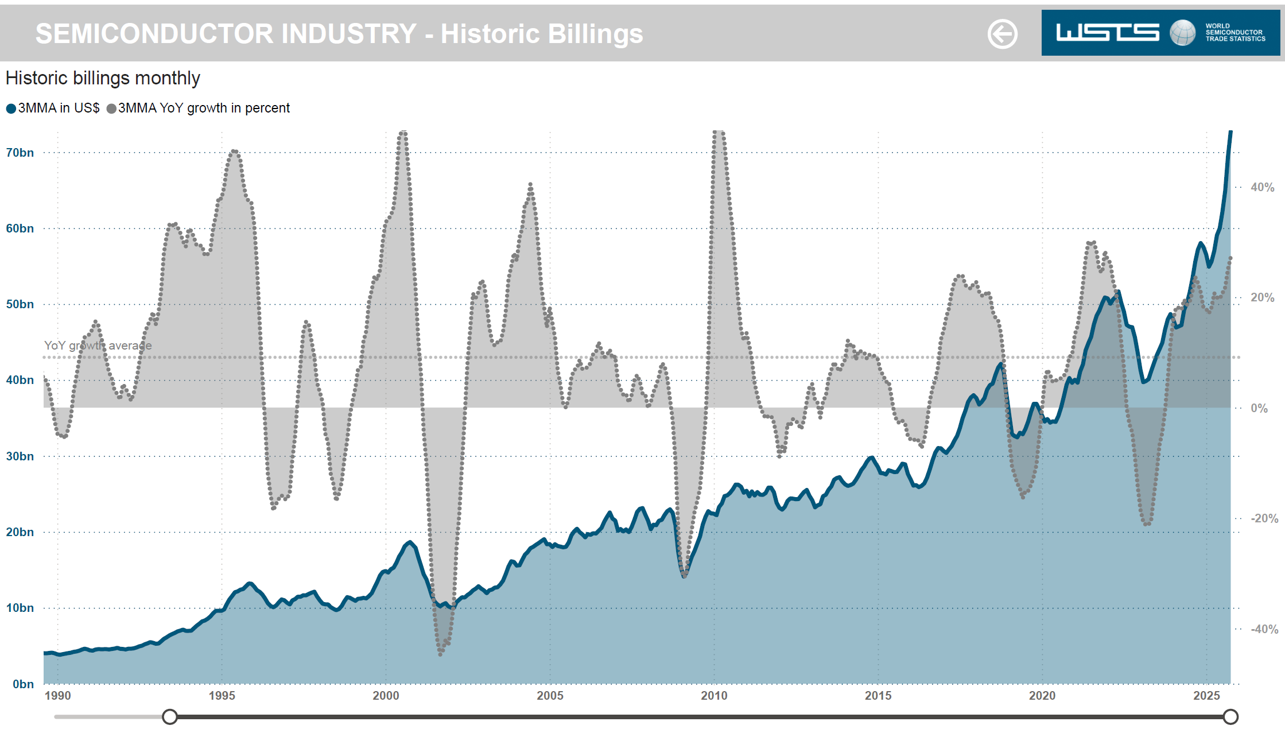Click the 2010 x-axis year label
1285x733 pixels.
tap(713, 696)
